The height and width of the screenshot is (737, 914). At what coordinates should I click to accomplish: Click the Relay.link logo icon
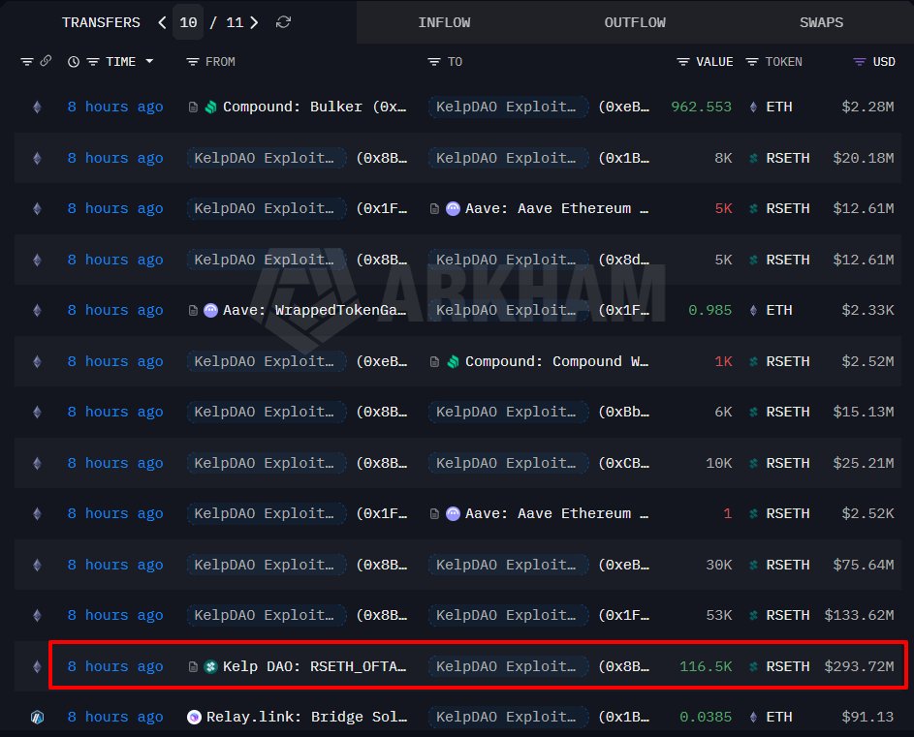[194, 718]
